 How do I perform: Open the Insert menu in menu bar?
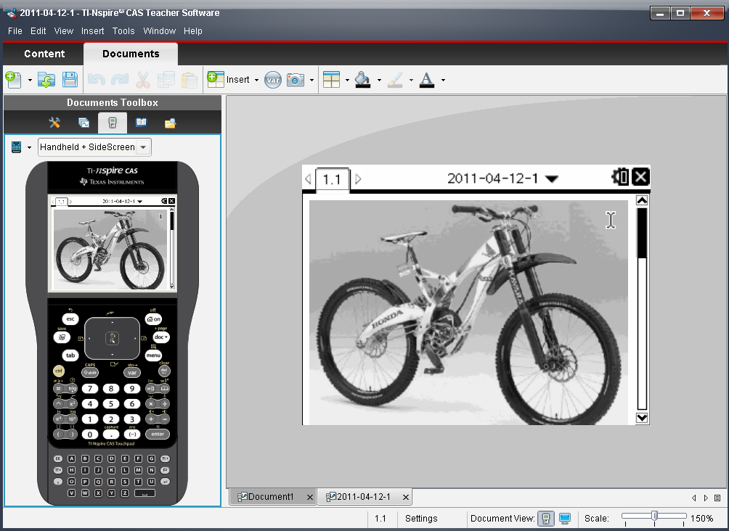92,30
